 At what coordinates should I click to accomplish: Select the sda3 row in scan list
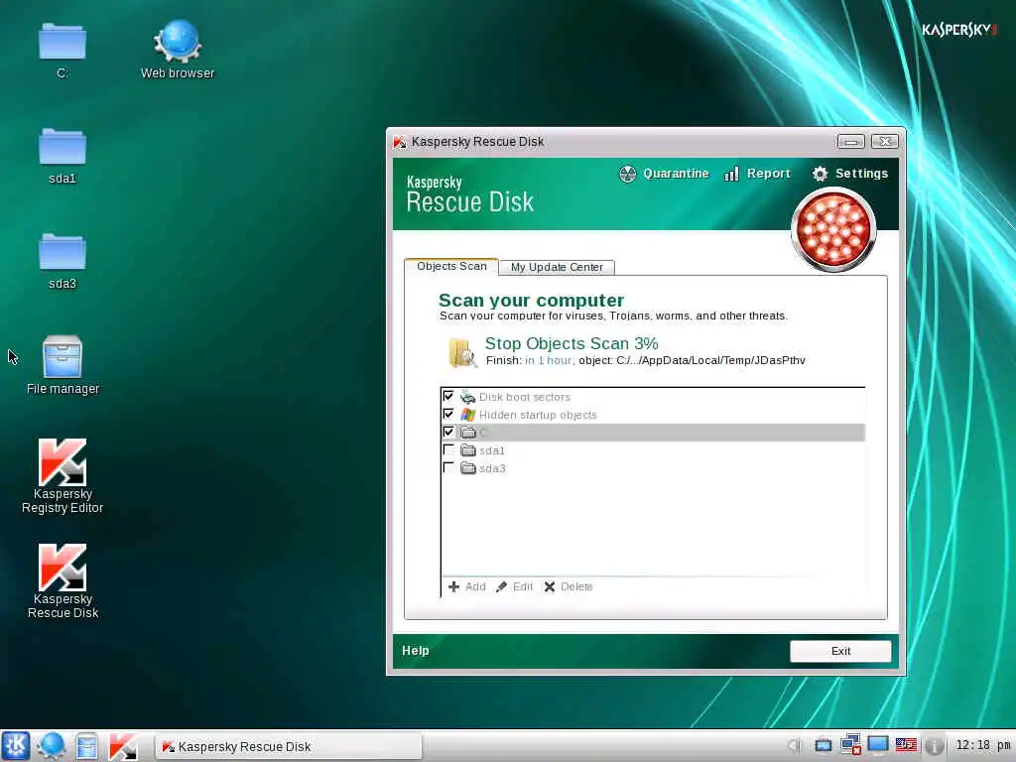point(653,468)
